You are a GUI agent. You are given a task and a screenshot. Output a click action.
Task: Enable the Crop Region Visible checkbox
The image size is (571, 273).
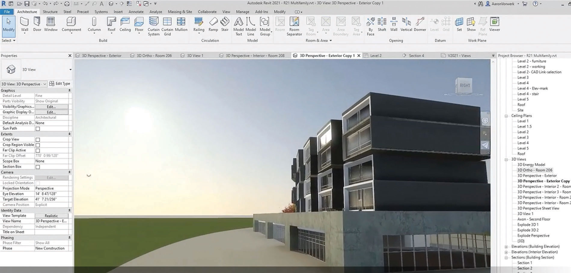click(38, 145)
